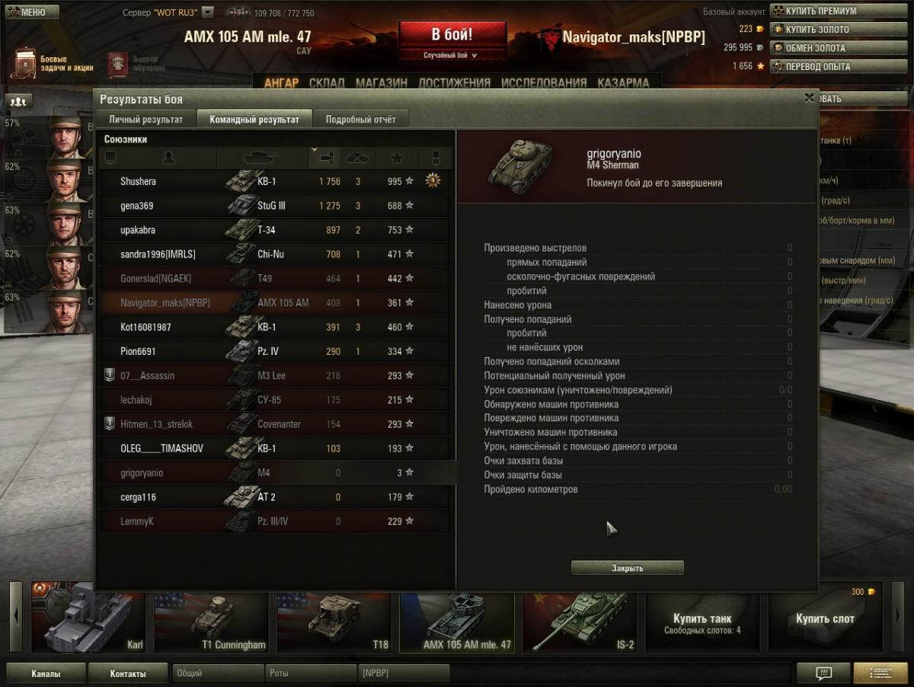This screenshot has width=914, height=687.
Task: Sort allies by the experience star column icon
Action: click(x=397, y=158)
